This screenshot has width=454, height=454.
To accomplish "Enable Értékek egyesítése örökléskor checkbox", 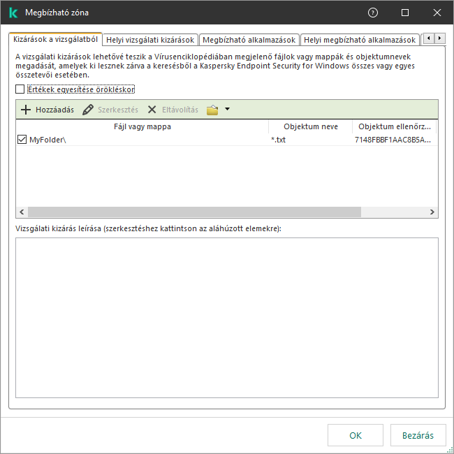I will click(x=20, y=89).
